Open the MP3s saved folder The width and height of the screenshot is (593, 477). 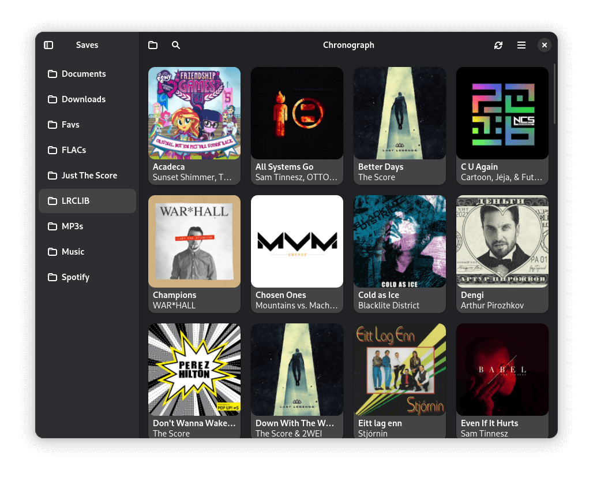click(87, 226)
